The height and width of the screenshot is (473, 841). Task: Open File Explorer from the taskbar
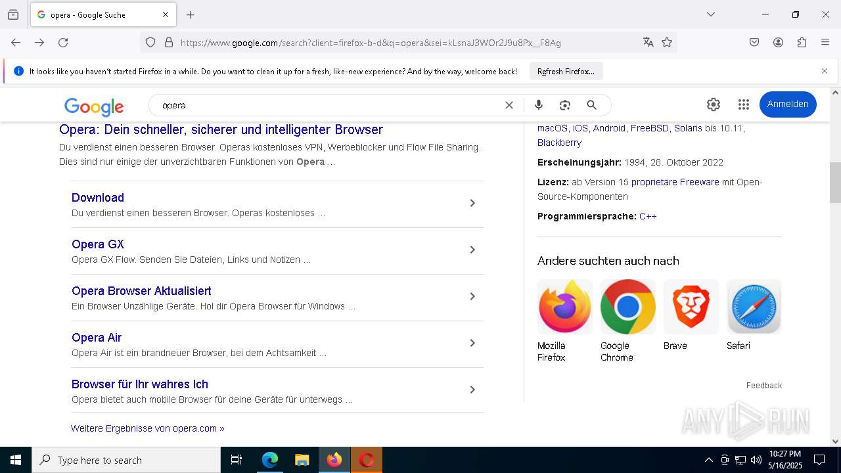(302, 460)
